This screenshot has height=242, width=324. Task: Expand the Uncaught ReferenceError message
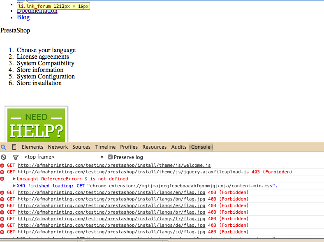(14, 179)
